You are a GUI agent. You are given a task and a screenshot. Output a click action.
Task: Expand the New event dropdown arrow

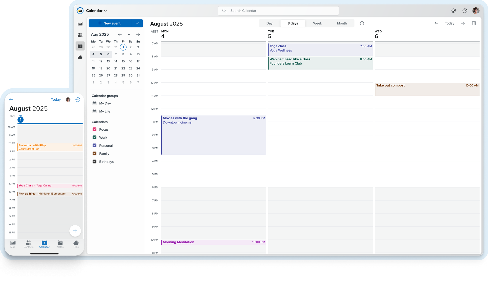point(137,23)
